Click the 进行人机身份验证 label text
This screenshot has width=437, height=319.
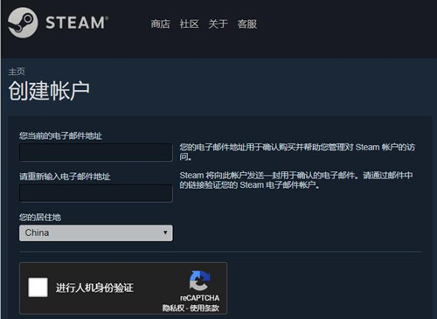click(x=94, y=288)
